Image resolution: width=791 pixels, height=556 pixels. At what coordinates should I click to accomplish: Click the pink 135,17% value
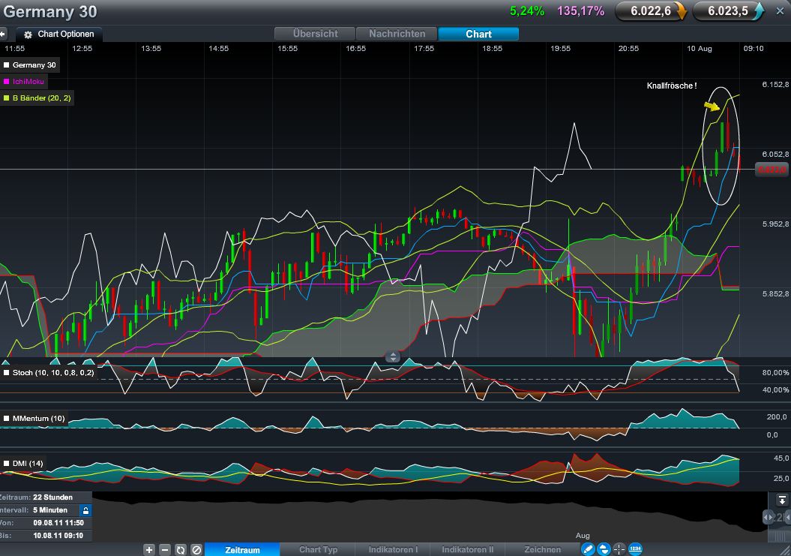point(580,11)
